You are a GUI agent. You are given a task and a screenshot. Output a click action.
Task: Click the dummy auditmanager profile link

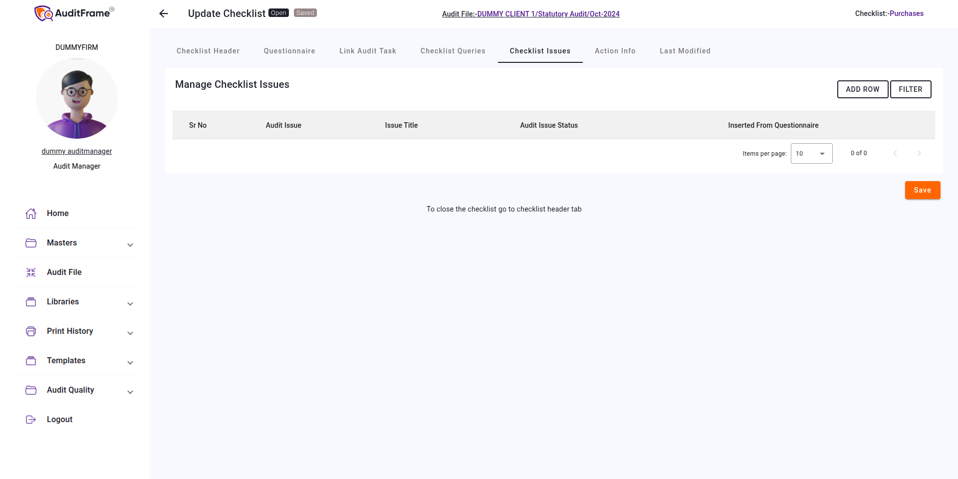76,151
